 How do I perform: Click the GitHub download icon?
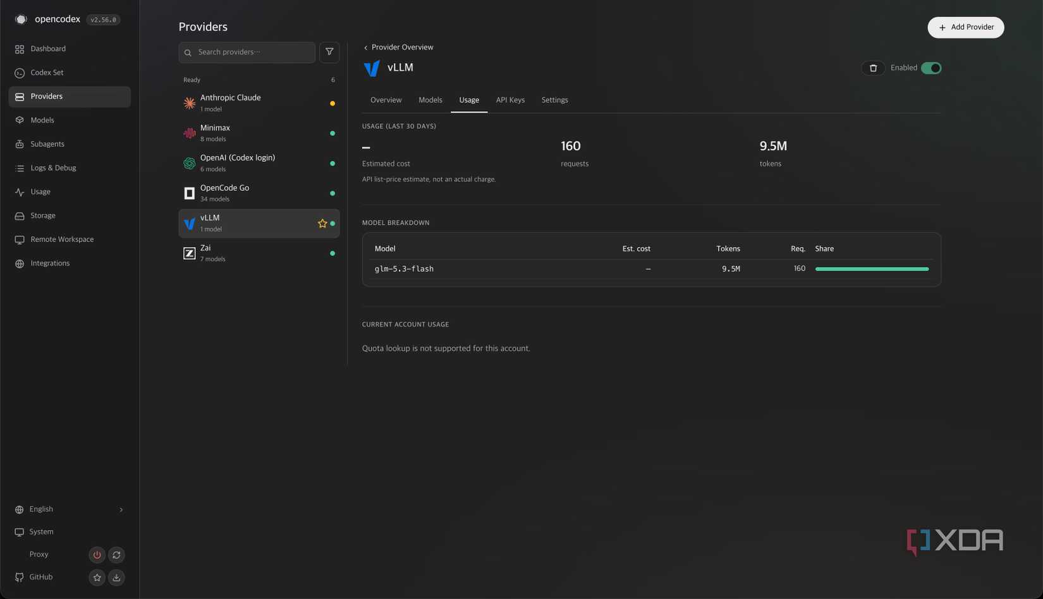tap(116, 578)
